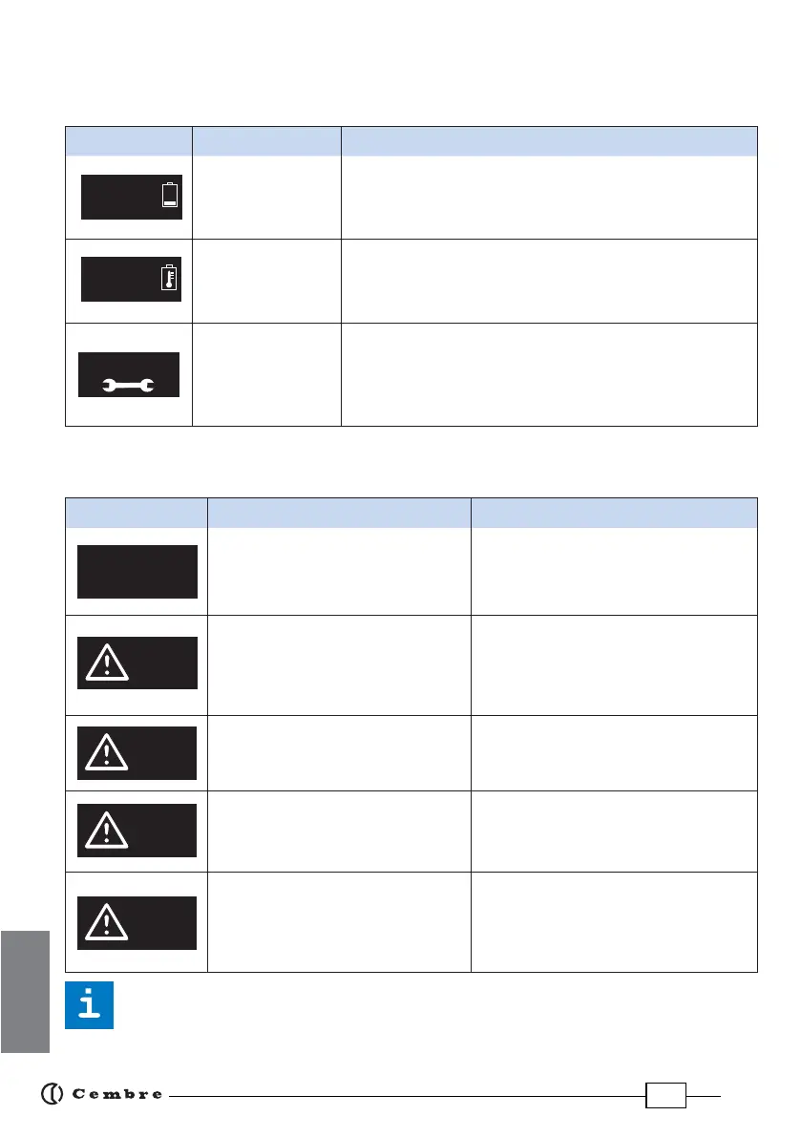
Task: Click the third warning triangle icon
Action: pyautogui.click(x=107, y=831)
